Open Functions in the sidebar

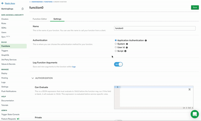pyautogui.click(x=13, y=46)
